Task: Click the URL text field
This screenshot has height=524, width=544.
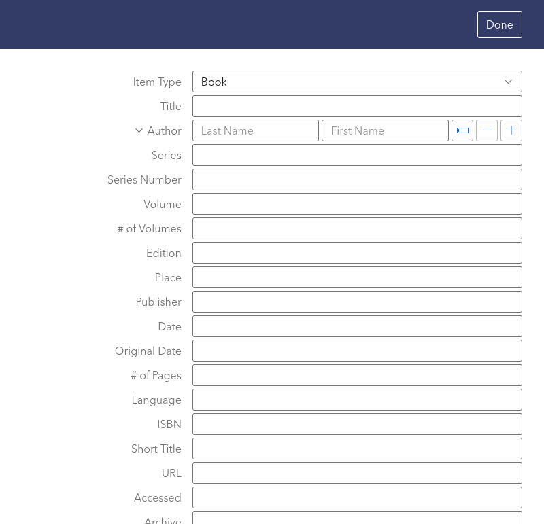Action: 357,473
